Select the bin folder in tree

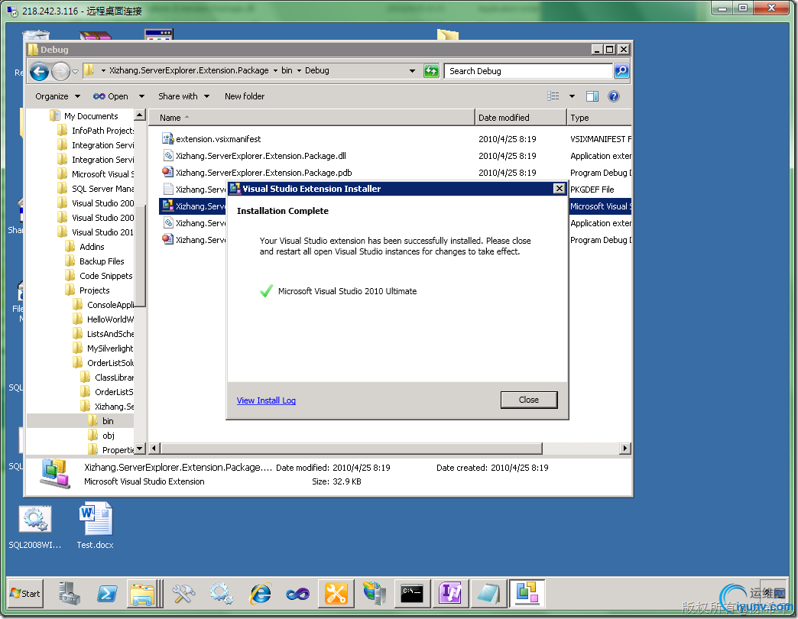pyautogui.click(x=107, y=421)
